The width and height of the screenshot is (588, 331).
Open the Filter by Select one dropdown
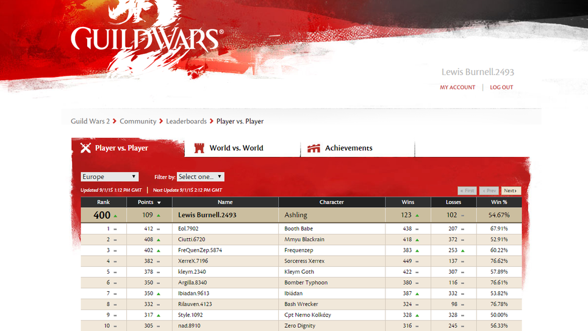point(201,176)
